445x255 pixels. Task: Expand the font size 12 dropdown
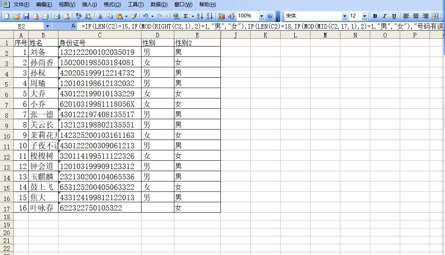[364, 16]
